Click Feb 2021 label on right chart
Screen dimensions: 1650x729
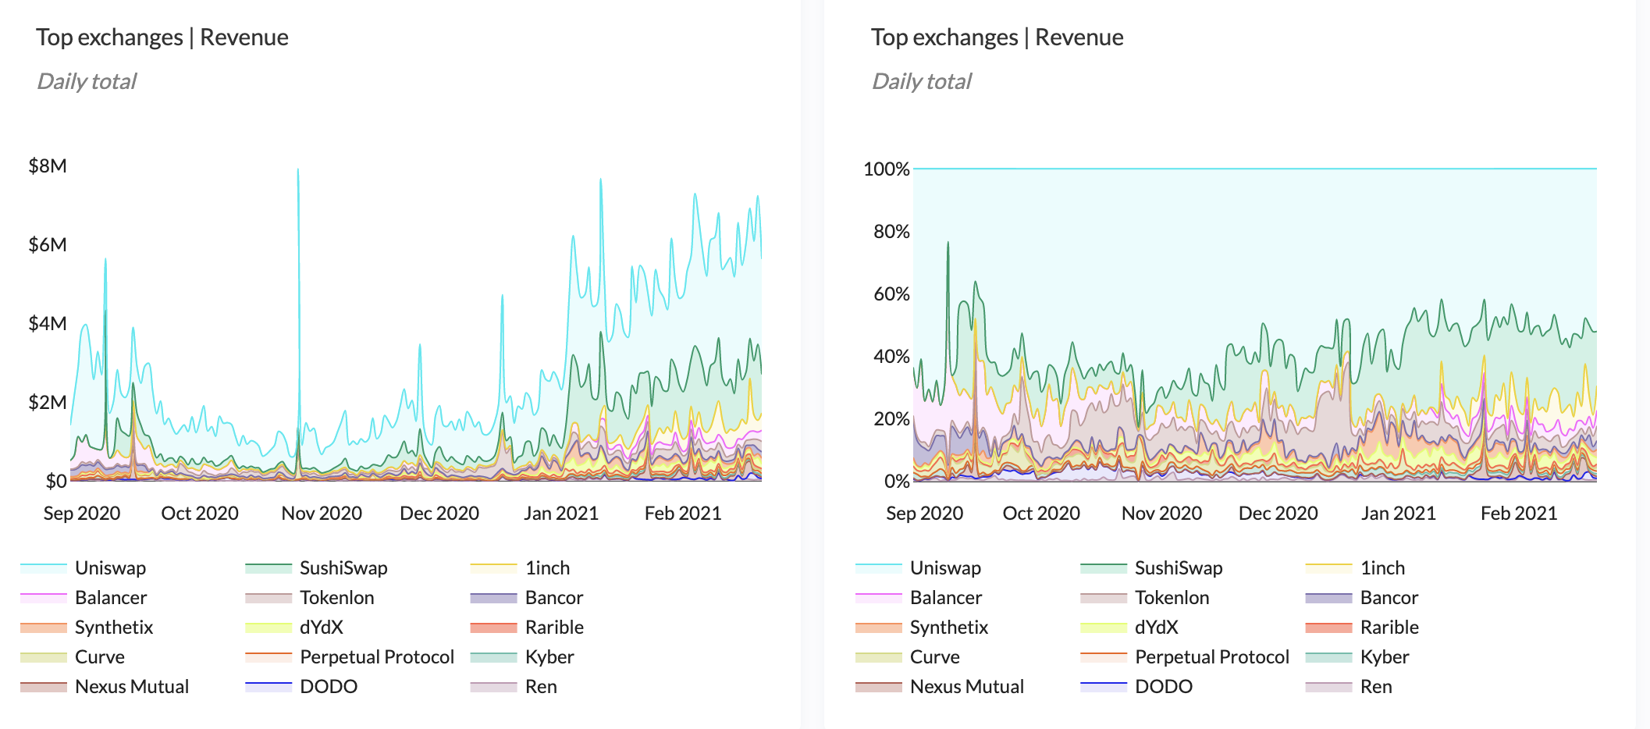[x=1519, y=514]
